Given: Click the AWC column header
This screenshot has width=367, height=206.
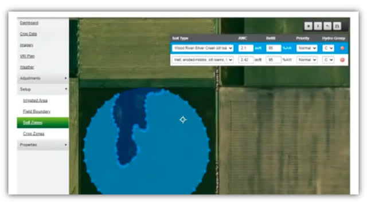Looking at the screenshot, I should (x=243, y=38).
